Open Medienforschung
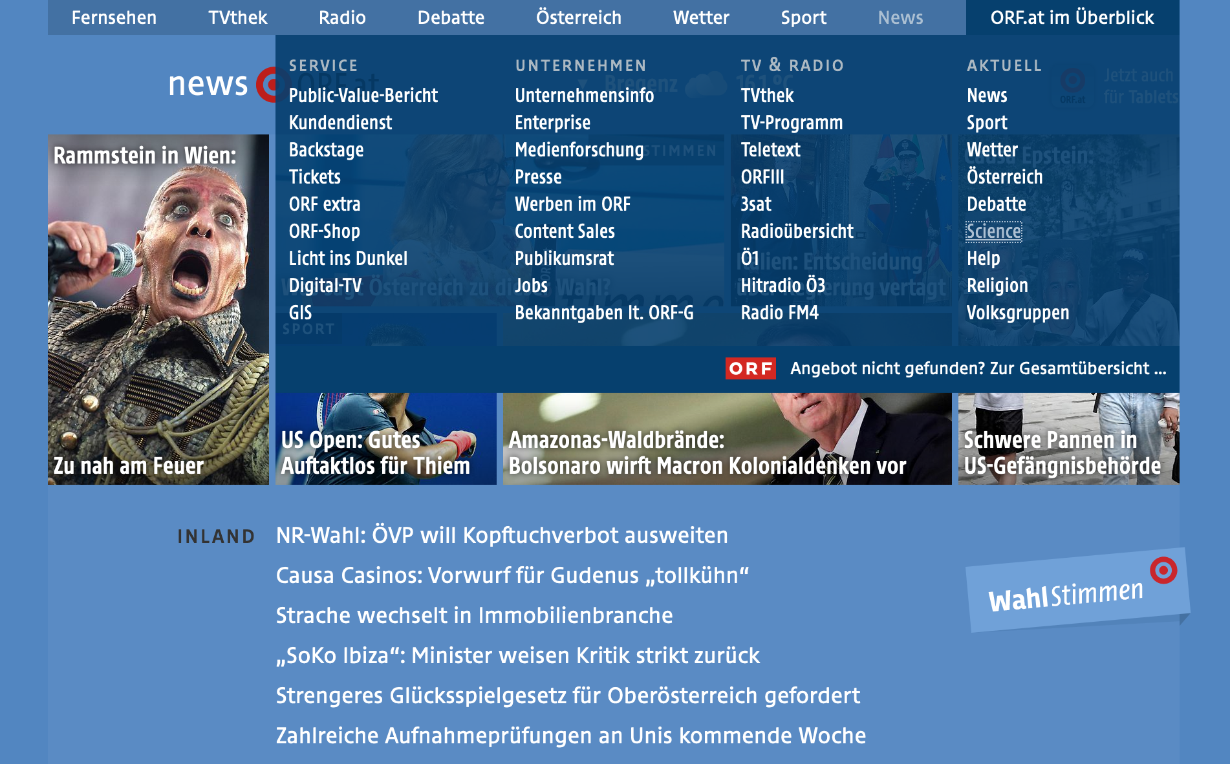The image size is (1230, 764). (x=579, y=150)
